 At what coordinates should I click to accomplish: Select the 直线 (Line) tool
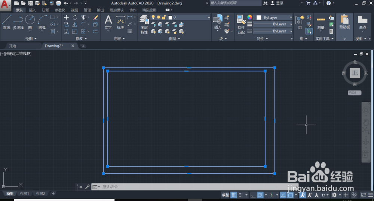coord(6,22)
